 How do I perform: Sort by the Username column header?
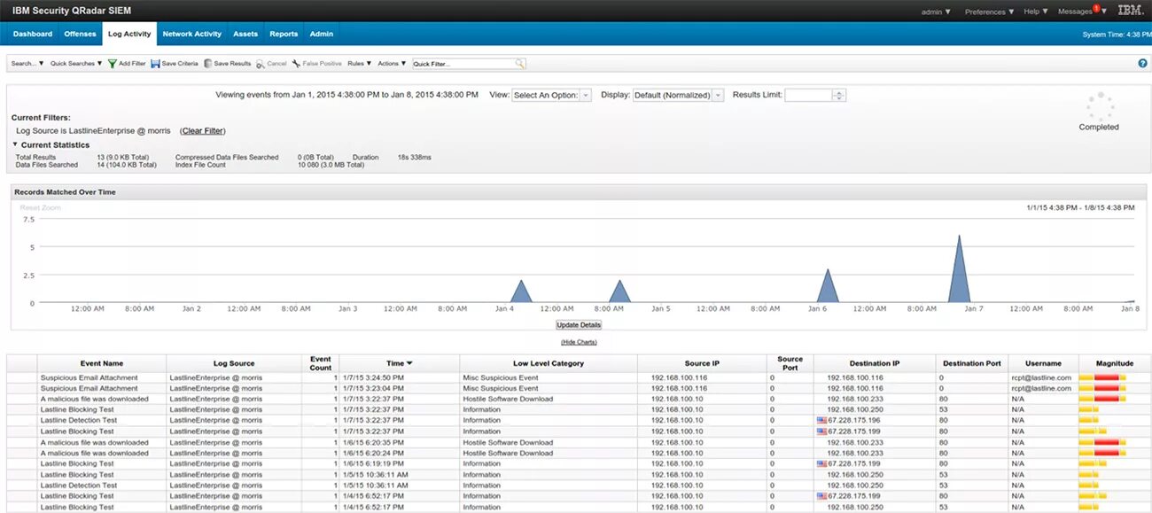pyautogui.click(x=1043, y=363)
